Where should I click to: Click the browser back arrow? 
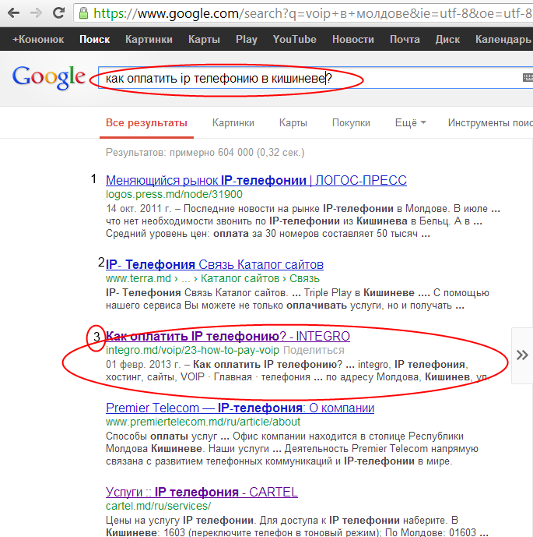point(13,13)
